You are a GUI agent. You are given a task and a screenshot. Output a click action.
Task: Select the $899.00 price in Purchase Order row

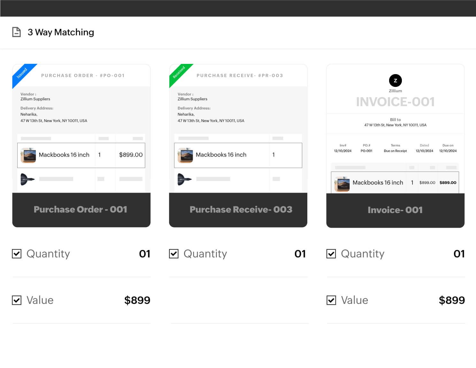(131, 155)
